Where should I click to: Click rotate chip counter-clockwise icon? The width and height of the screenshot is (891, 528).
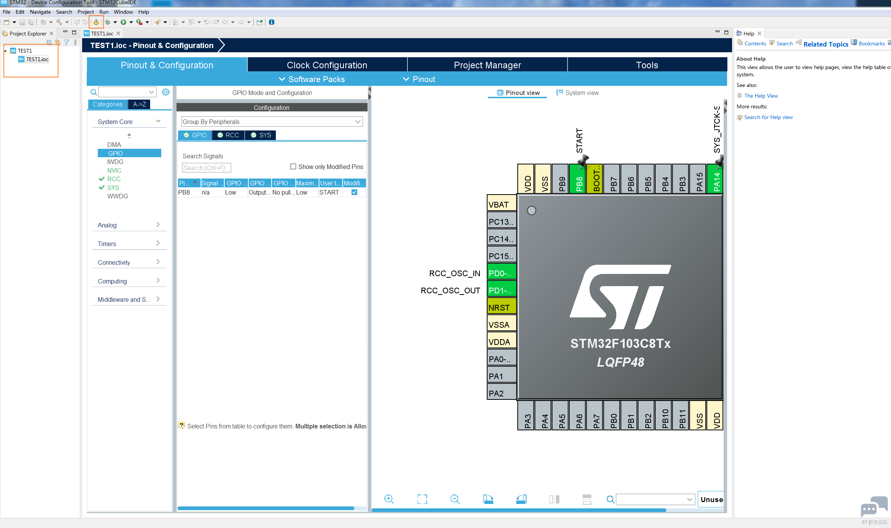521,499
